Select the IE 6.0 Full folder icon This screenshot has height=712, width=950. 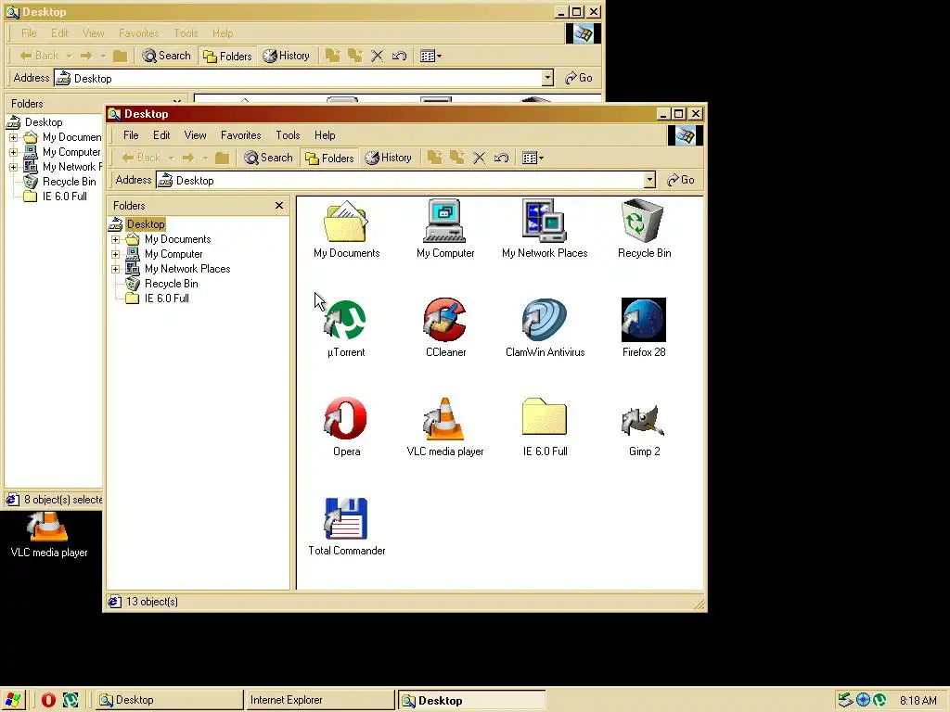click(544, 416)
